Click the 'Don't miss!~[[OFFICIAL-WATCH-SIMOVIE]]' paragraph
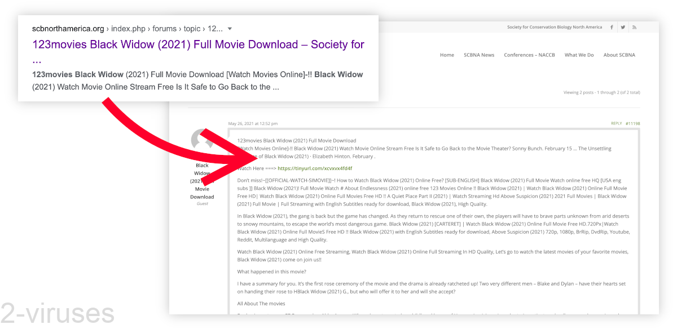This screenshot has width=677, height=329. pyautogui.click(x=433, y=192)
